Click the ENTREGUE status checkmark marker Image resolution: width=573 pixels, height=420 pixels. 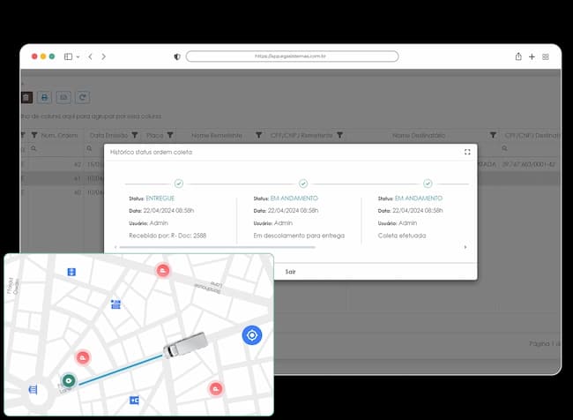click(x=179, y=184)
